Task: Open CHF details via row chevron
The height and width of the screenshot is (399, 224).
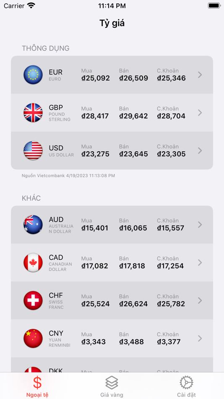Action: coord(200,301)
